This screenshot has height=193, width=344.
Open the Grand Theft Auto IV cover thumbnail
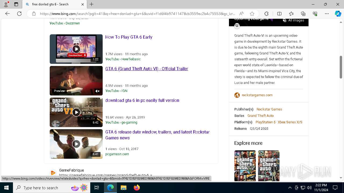[x=269, y=166]
